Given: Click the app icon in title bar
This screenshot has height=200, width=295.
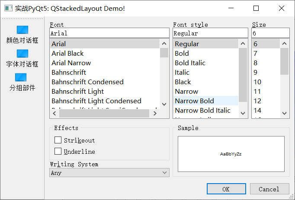Looking at the screenshot, I should pos(7,8).
